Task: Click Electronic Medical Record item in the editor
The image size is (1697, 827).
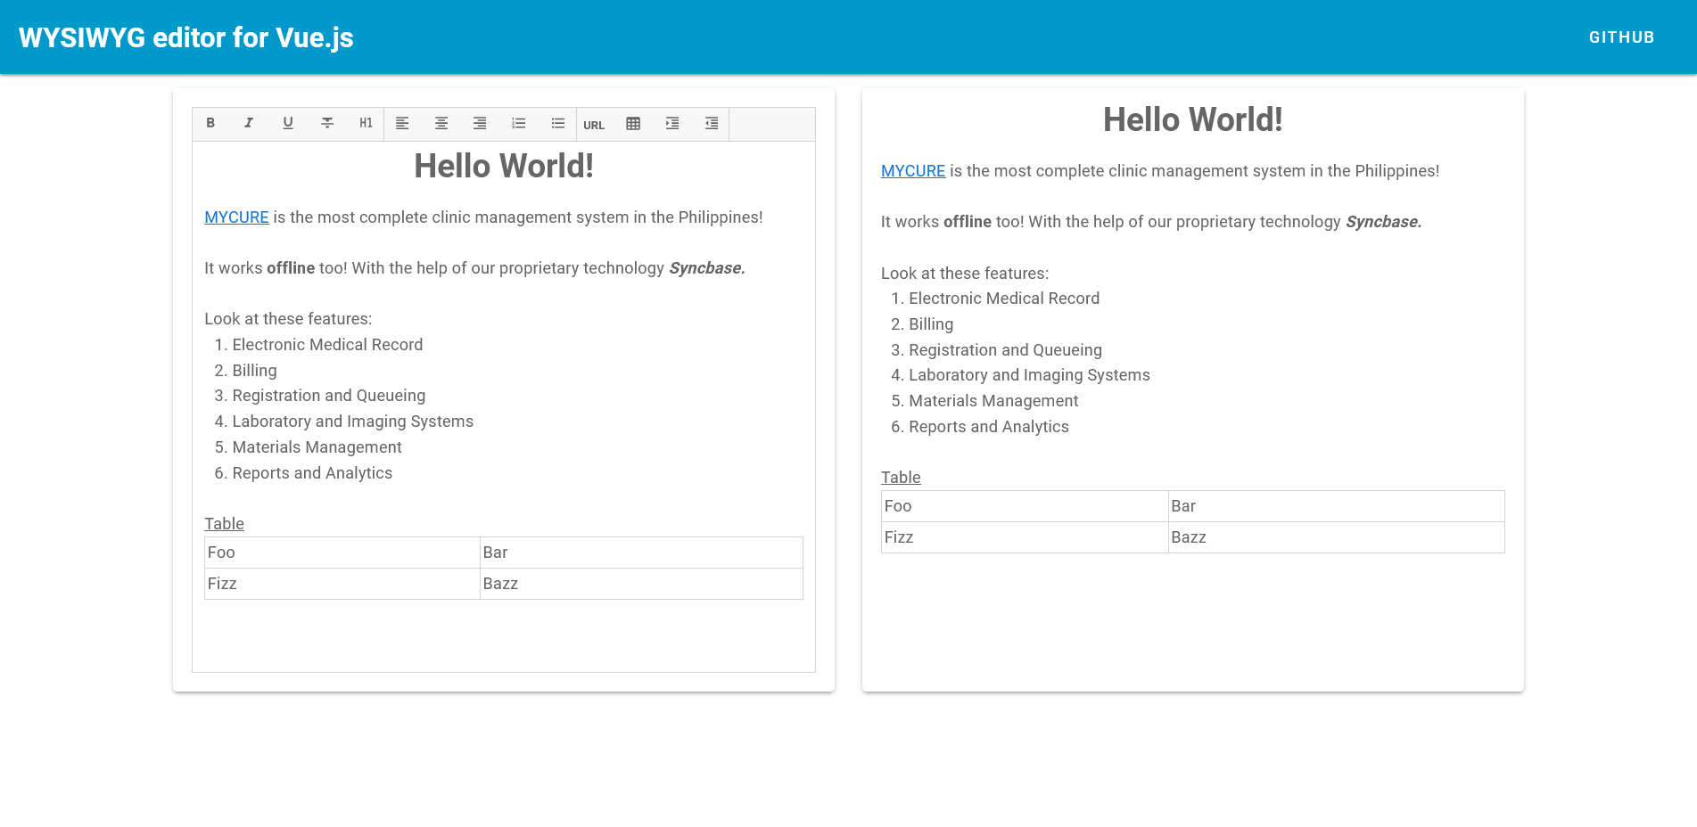Action: tap(327, 345)
